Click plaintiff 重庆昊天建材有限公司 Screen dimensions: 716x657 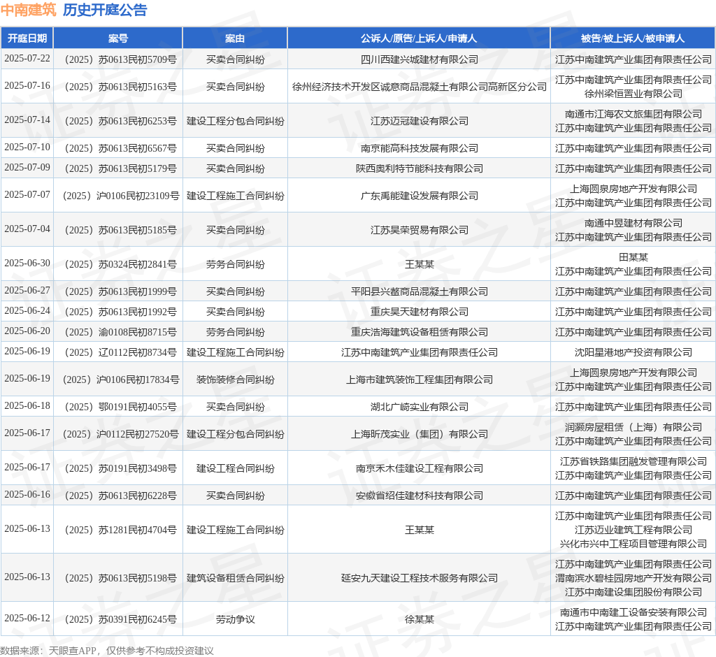point(420,312)
